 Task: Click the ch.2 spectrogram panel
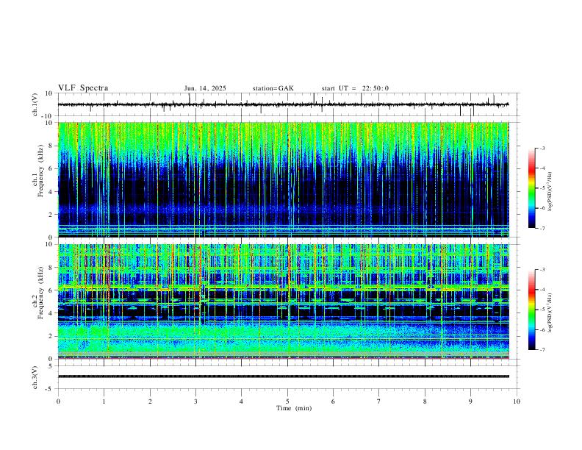[283, 301]
